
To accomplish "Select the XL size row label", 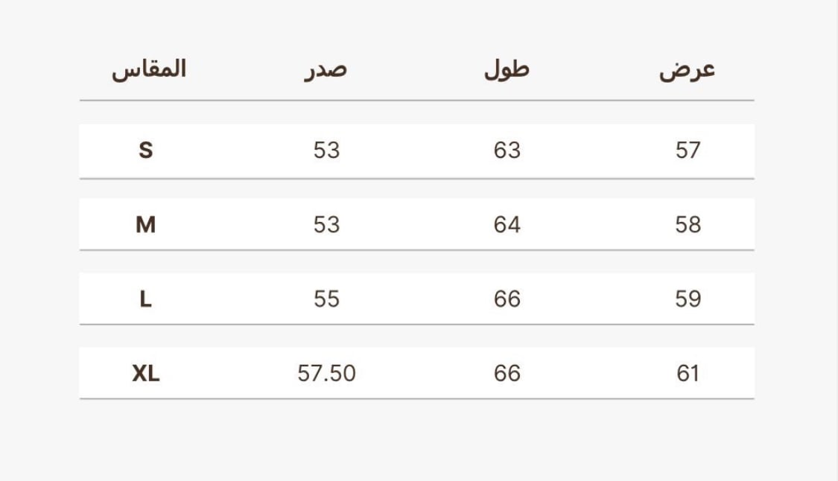I will point(146,373).
